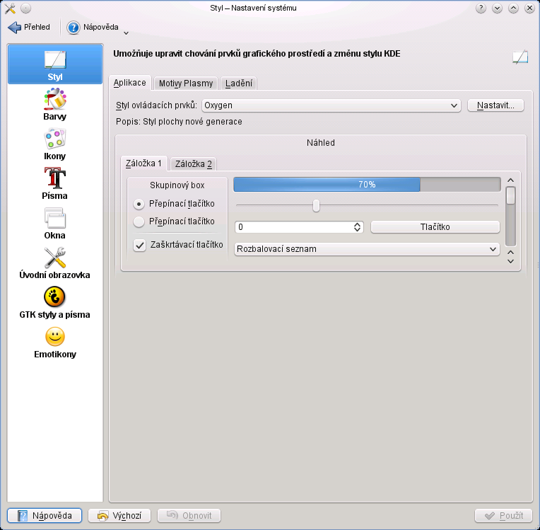Open the Barvy colors module
Viewport: 540px width, 530px height.
tap(54, 104)
